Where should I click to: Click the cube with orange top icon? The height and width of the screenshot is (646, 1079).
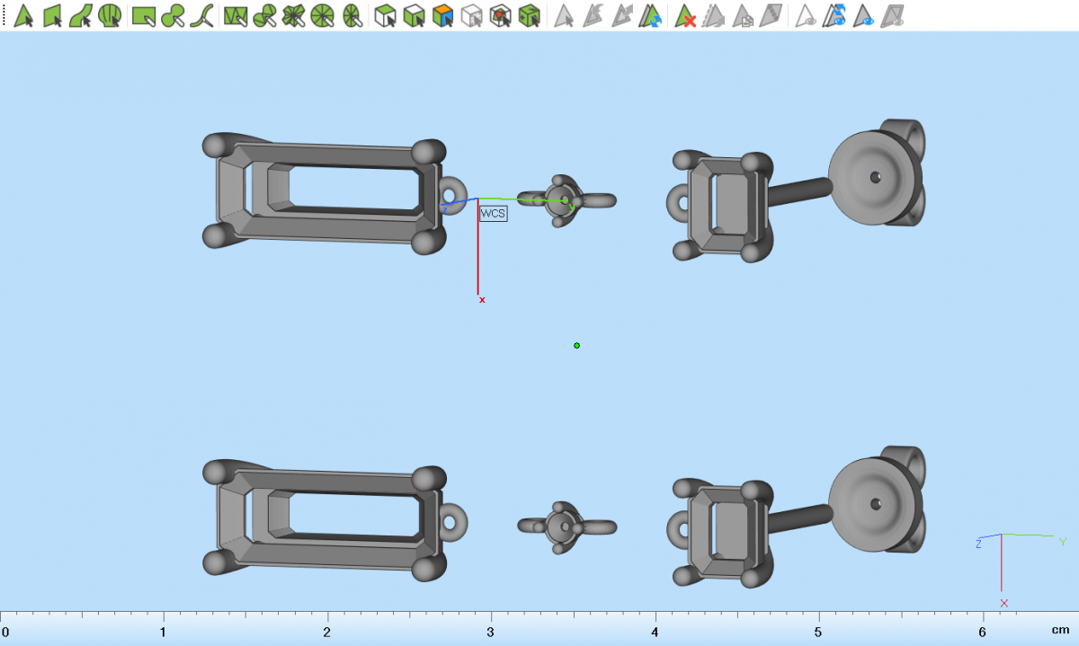click(x=442, y=15)
